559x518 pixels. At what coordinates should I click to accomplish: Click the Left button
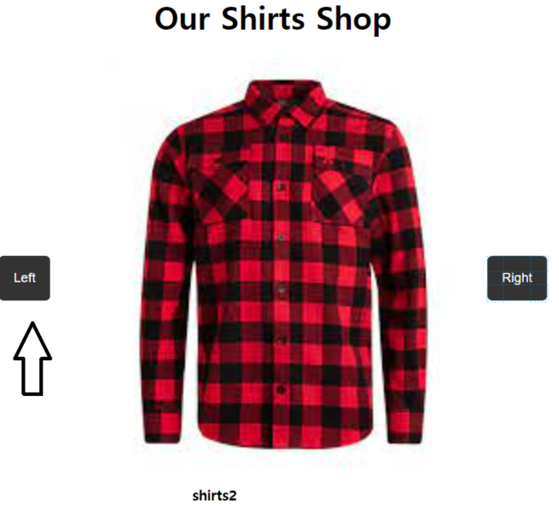pyautogui.click(x=25, y=278)
